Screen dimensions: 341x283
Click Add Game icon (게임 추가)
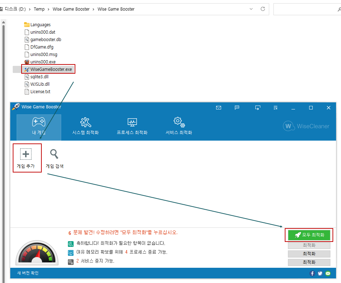pyautogui.click(x=26, y=158)
